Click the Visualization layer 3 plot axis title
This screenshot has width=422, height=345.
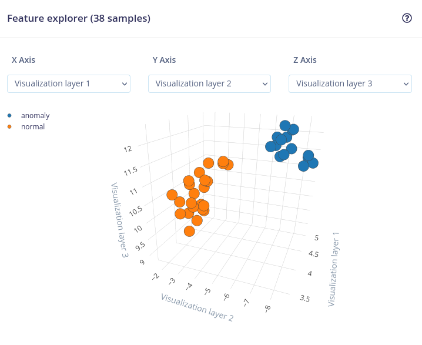coord(119,220)
